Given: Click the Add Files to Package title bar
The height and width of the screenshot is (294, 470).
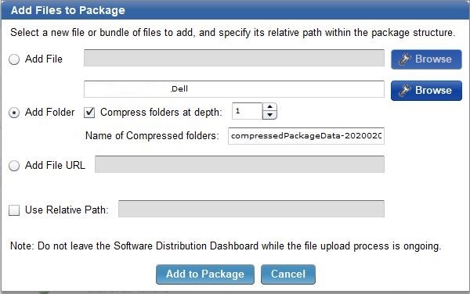Looking at the screenshot, I should (235, 10).
